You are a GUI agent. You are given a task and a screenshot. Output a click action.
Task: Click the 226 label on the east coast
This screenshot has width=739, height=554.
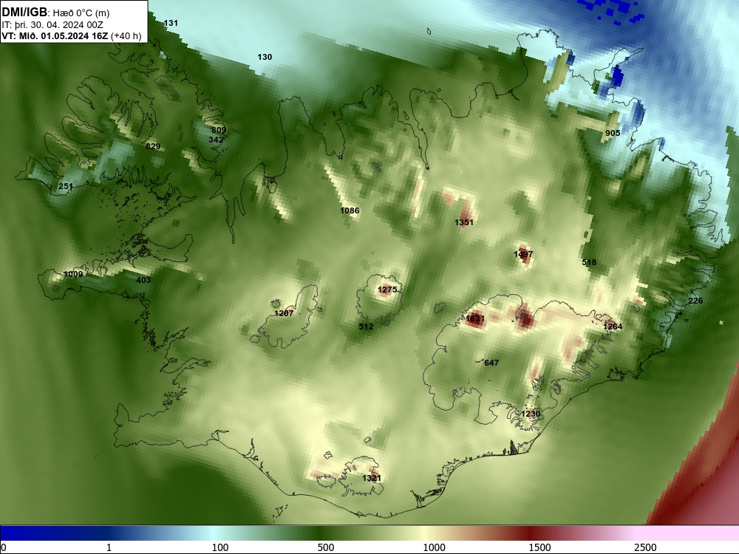click(695, 301)
